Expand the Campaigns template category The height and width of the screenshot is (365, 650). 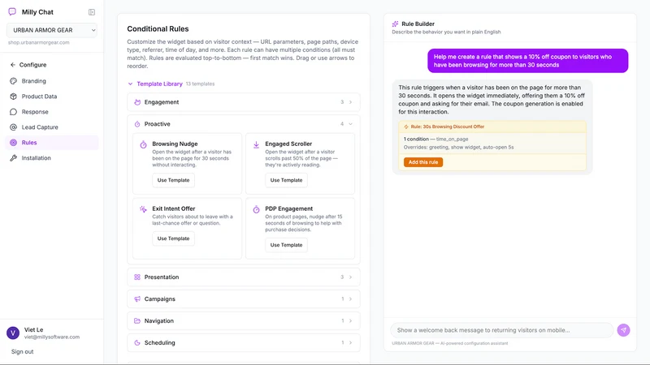[x=244, y=298]
